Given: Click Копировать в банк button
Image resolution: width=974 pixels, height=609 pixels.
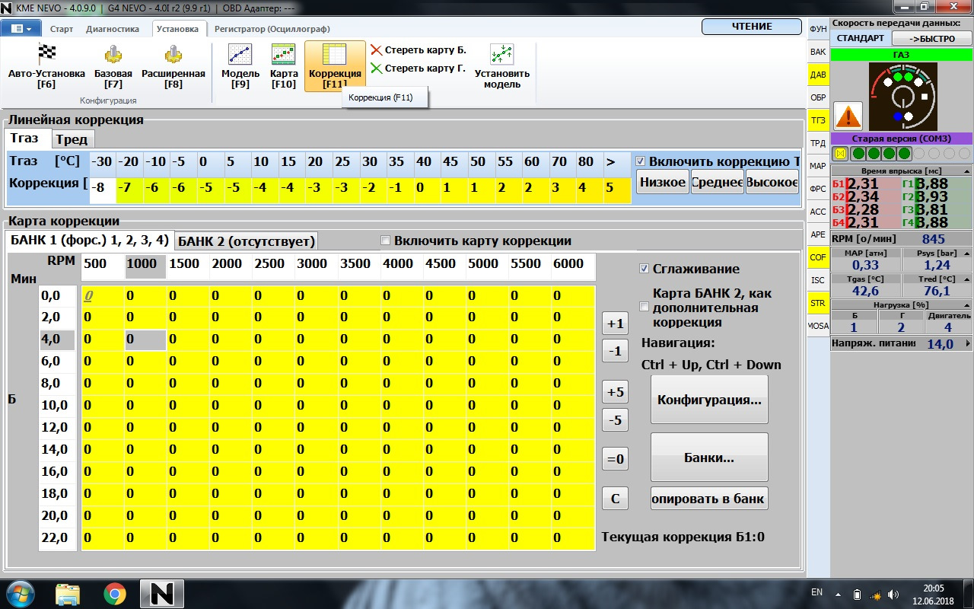Looking at the screenshot, I should 709,499.
